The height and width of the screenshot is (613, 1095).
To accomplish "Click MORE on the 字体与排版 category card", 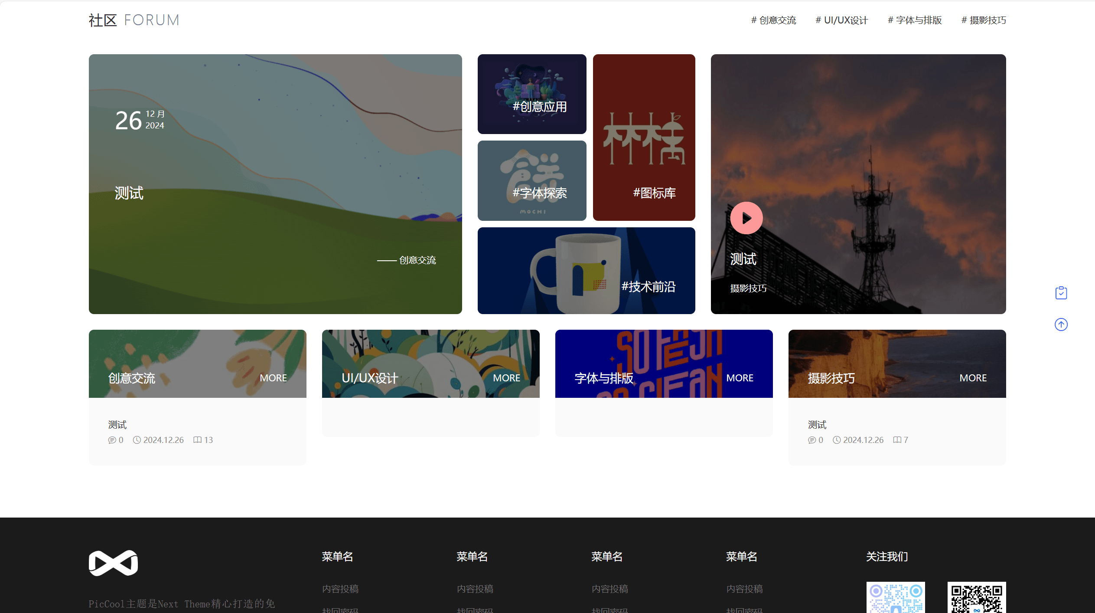I will (740, 377).
